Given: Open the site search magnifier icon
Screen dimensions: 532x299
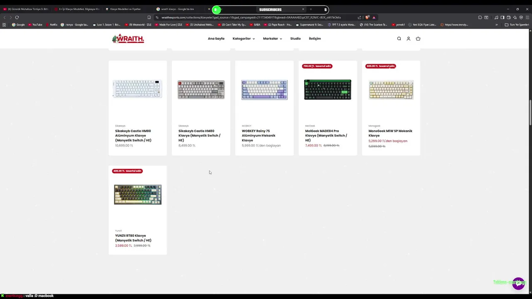Looking at the screenshot, I should (399, 39).
